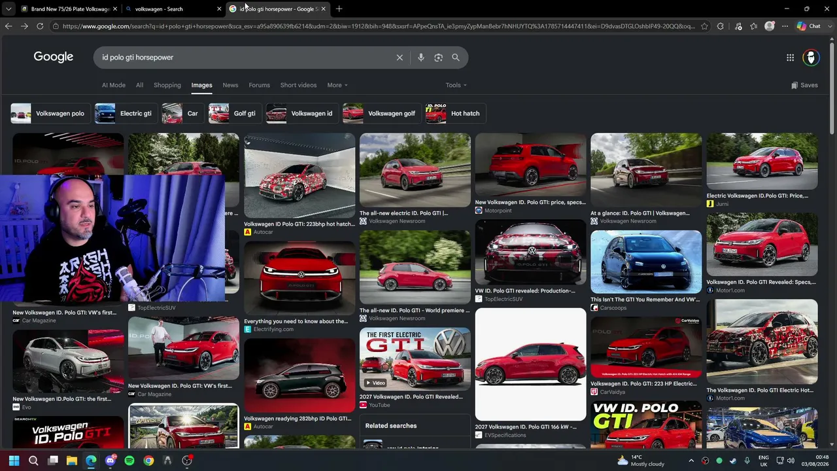Switch to the 'volkswagen - Search' browser tab
The image size is (837, 471).
tap(173, 9)
